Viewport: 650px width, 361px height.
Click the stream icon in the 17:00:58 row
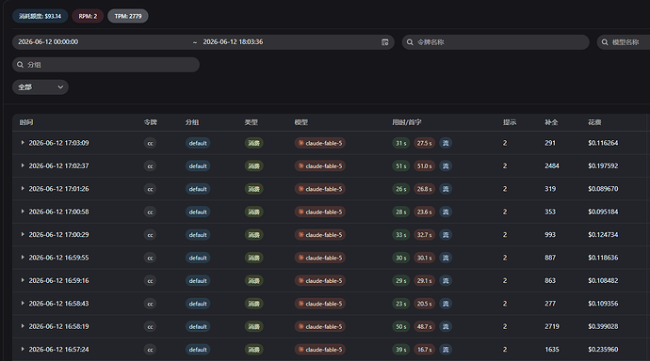click(446, 212)
